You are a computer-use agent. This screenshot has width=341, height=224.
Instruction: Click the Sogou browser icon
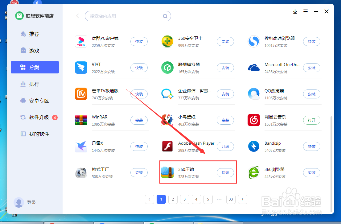click(x=253, y=41)
